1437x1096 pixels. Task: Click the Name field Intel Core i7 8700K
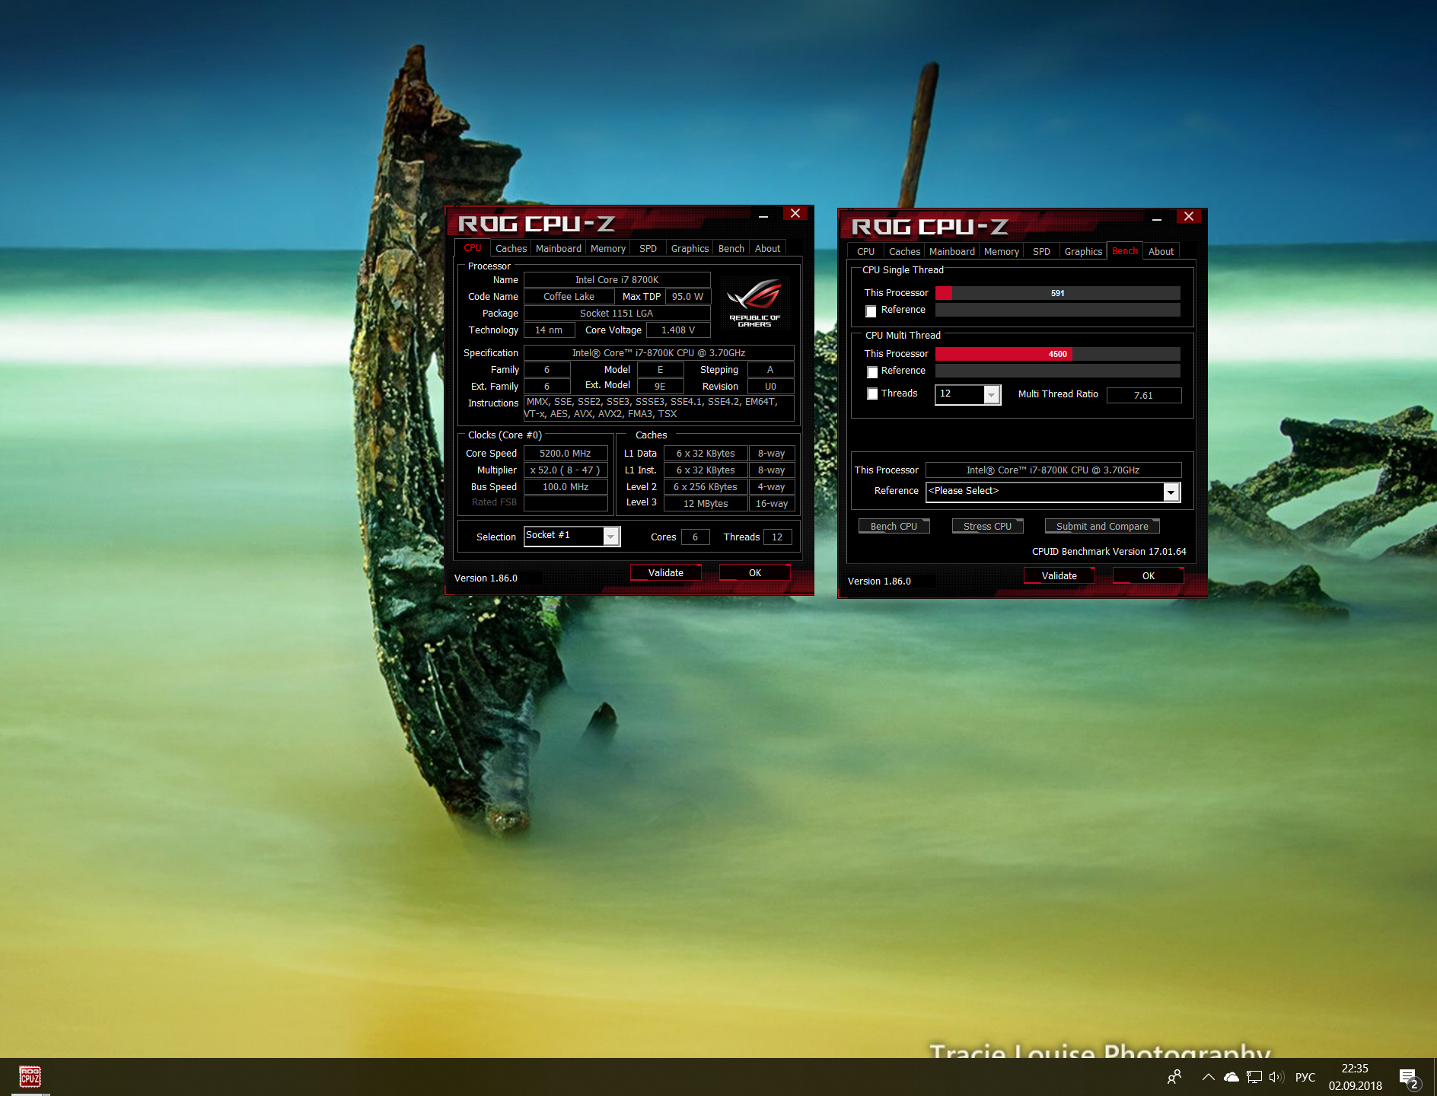617,280
